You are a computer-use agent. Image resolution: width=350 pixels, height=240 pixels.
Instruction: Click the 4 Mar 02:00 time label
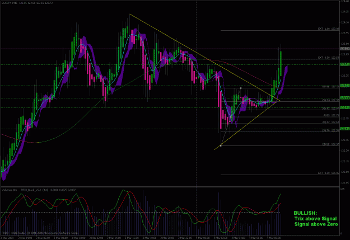(x=220, y=238)
